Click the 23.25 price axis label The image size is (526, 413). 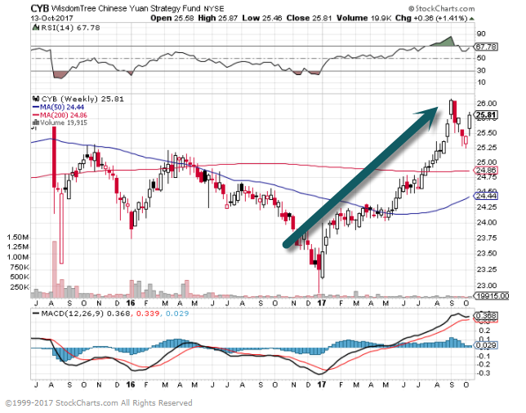pyautogui.click(x=487, y=269)
